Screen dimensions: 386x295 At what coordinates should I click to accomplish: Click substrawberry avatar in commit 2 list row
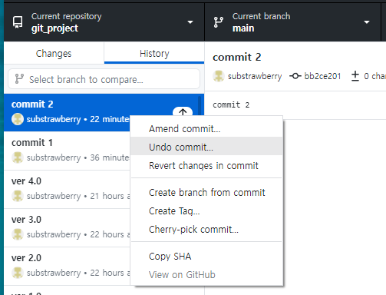18,119
